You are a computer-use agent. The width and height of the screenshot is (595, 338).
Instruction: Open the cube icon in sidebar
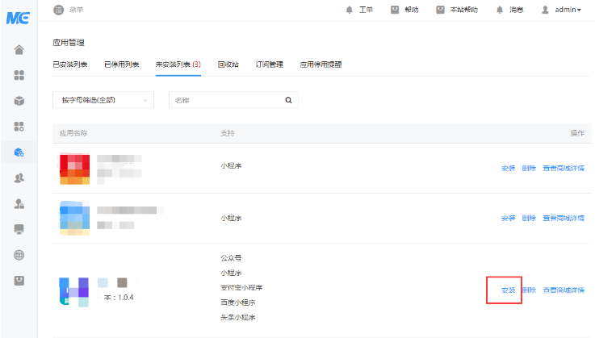[x=19, y=101]
